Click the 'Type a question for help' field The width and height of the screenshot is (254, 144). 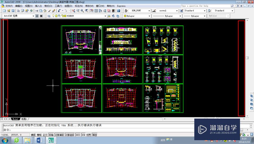click(205, 6)
